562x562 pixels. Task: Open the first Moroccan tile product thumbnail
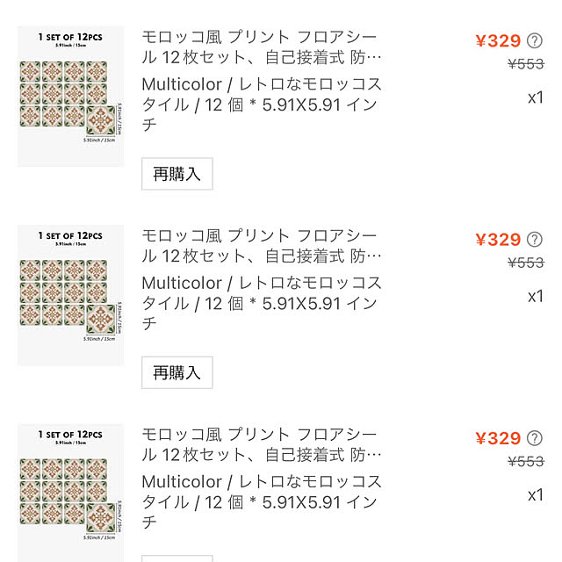tap(70, 97)
